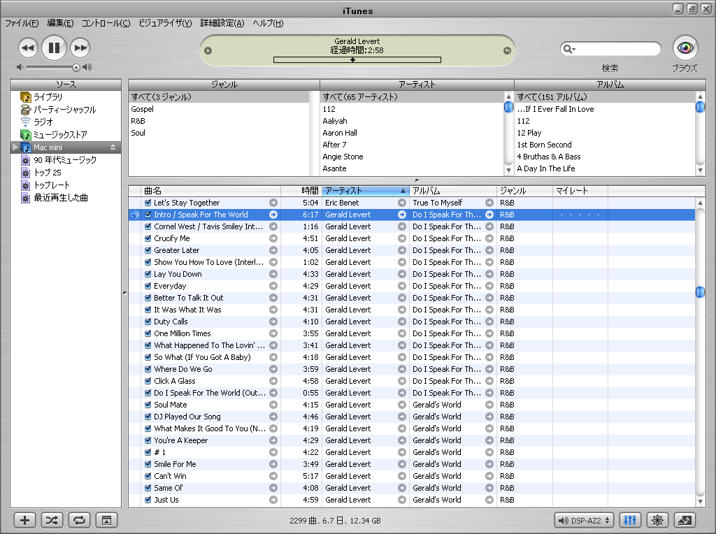Open the コントロール(C) menu
The height and width of the screenshot is (534, 716).
pyautogui.click(x=106, y=23)
